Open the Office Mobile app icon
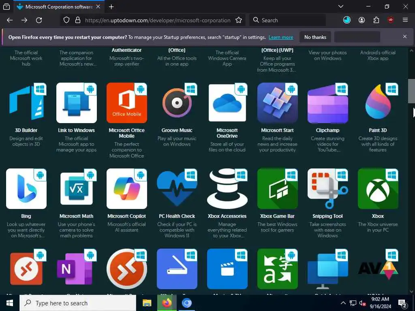The width and height of the screenshot is (415, 311). (x=127, y=103)
